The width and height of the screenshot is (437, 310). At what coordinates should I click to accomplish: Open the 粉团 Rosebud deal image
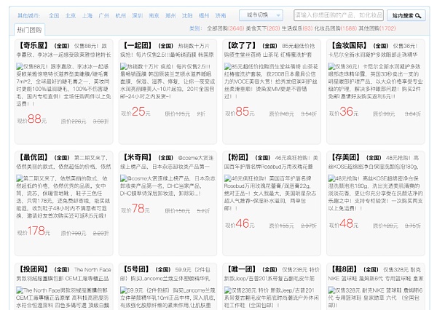click(x=227, y=178)
